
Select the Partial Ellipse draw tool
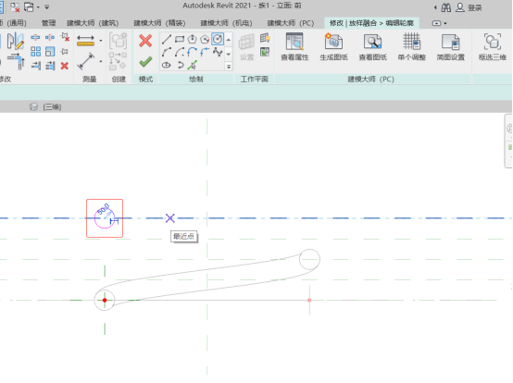[x=180, y=65]
